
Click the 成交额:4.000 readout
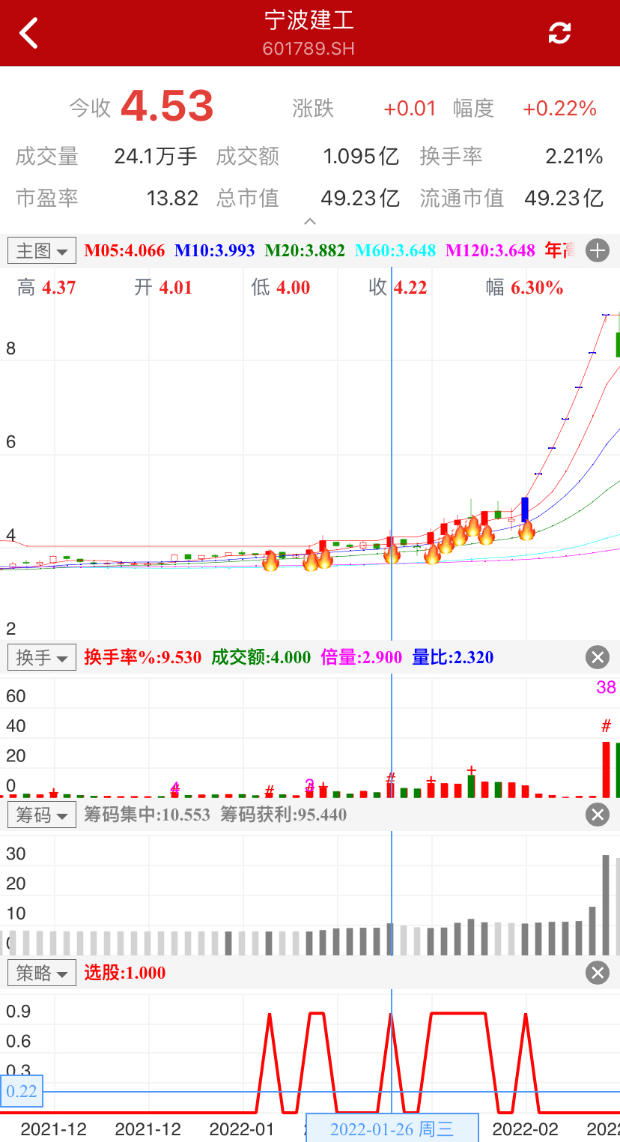tap(261, 658)
